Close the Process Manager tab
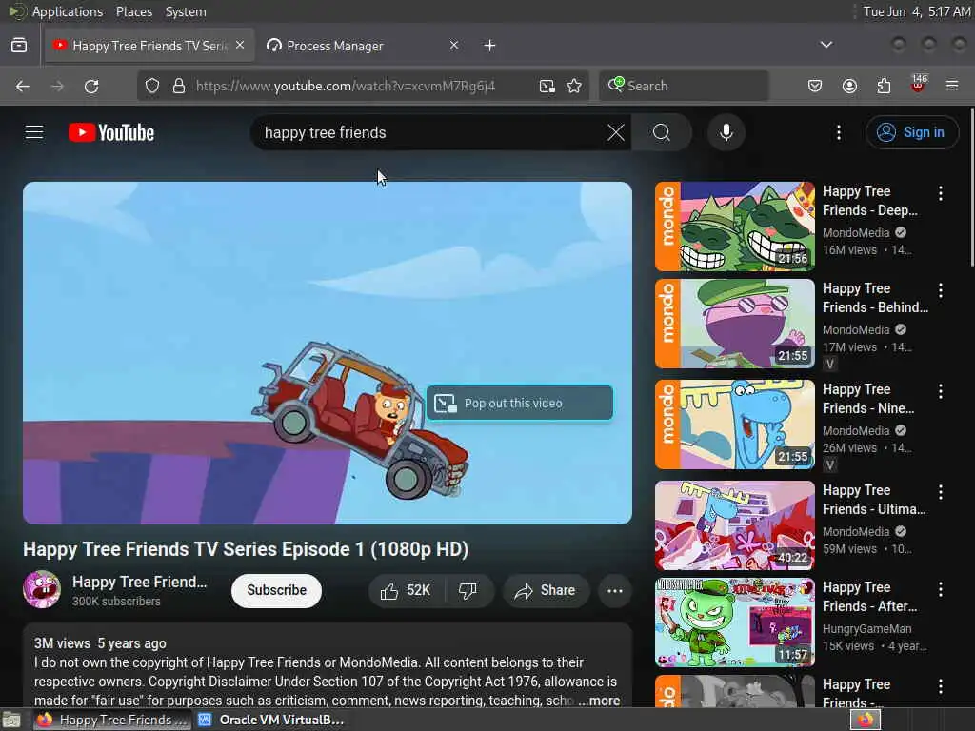Screen dimensions: 975x731 (454, 46)
